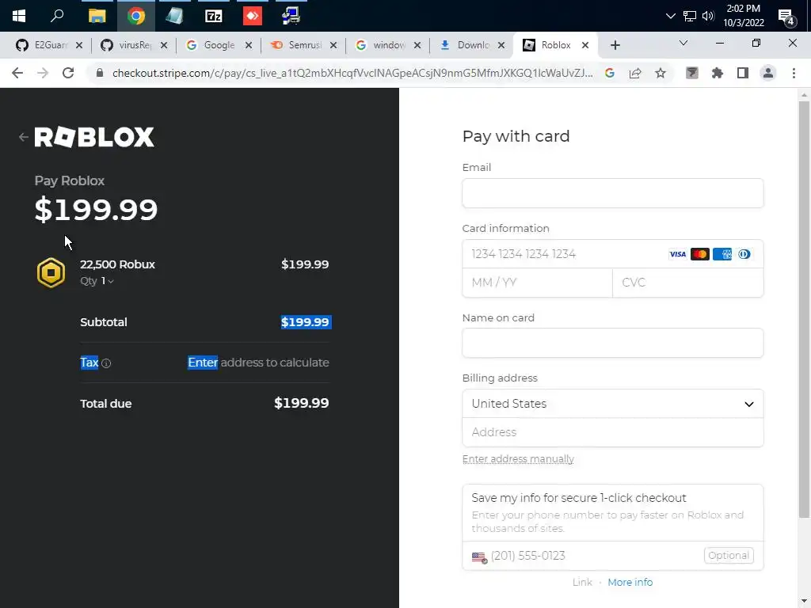Click the American Express icon
Screen dimensions: 811x608
pyautogui.click(x=722, y=254)
